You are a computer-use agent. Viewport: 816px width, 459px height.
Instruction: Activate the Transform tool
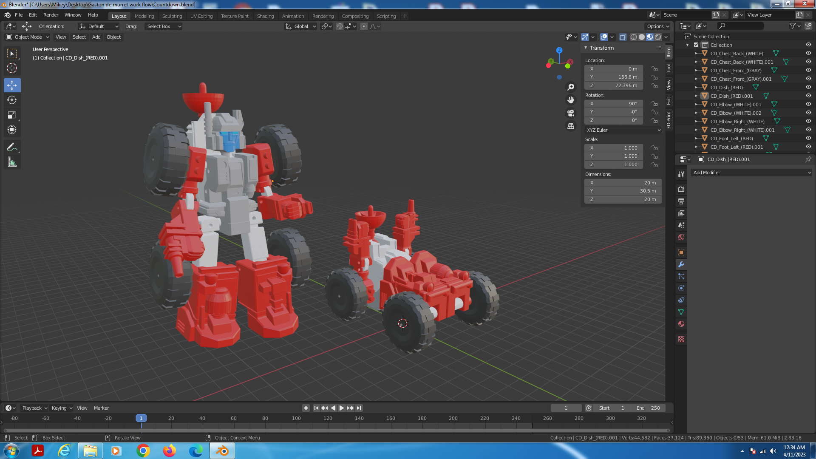12,130
